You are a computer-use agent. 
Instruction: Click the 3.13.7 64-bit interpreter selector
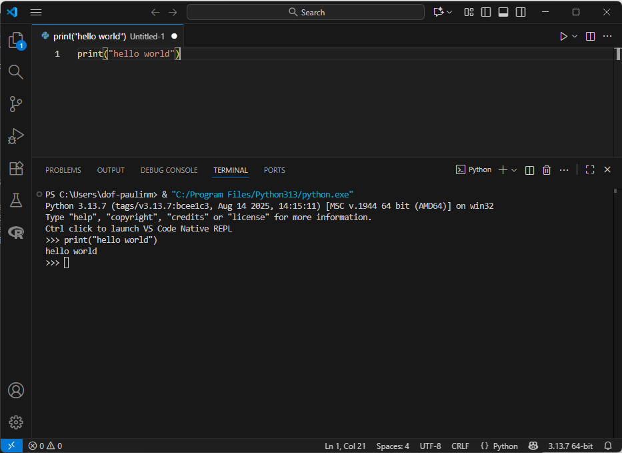click(570, 446)
